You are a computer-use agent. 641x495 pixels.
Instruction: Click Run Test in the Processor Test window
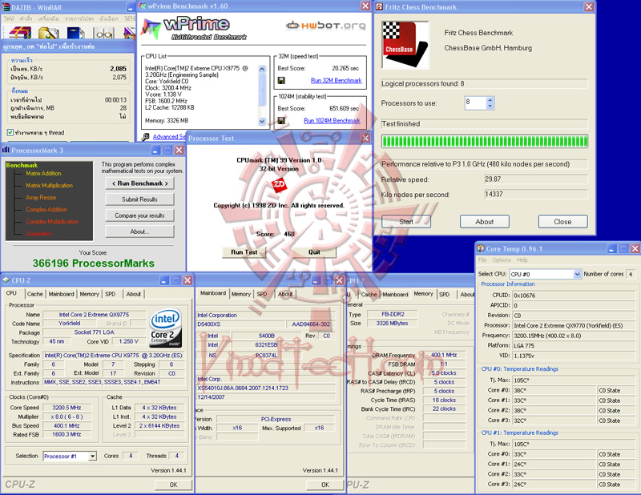tap(244, 252)
